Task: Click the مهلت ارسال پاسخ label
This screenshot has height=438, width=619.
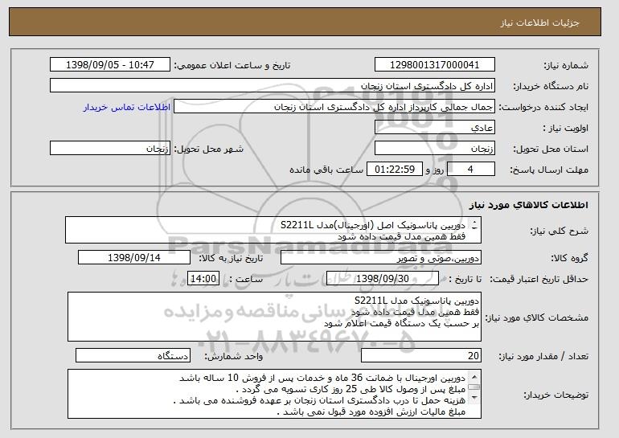Action: (x=549, y=170)
